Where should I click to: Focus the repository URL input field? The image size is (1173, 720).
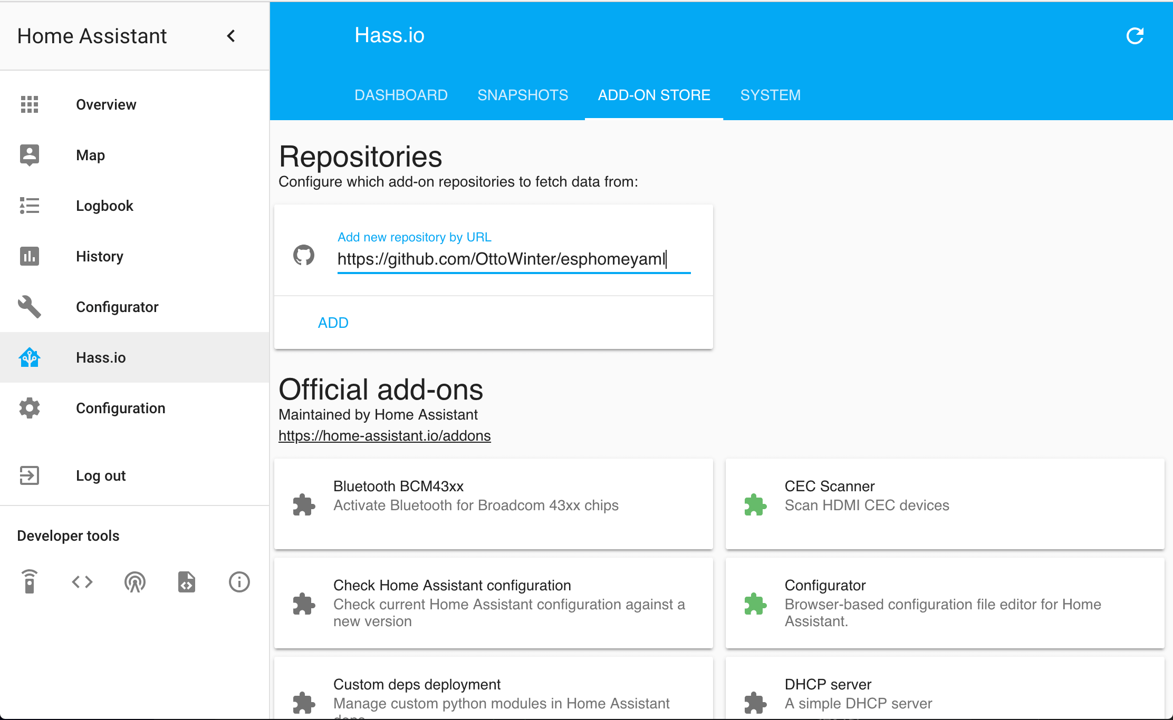click(513, 259)
